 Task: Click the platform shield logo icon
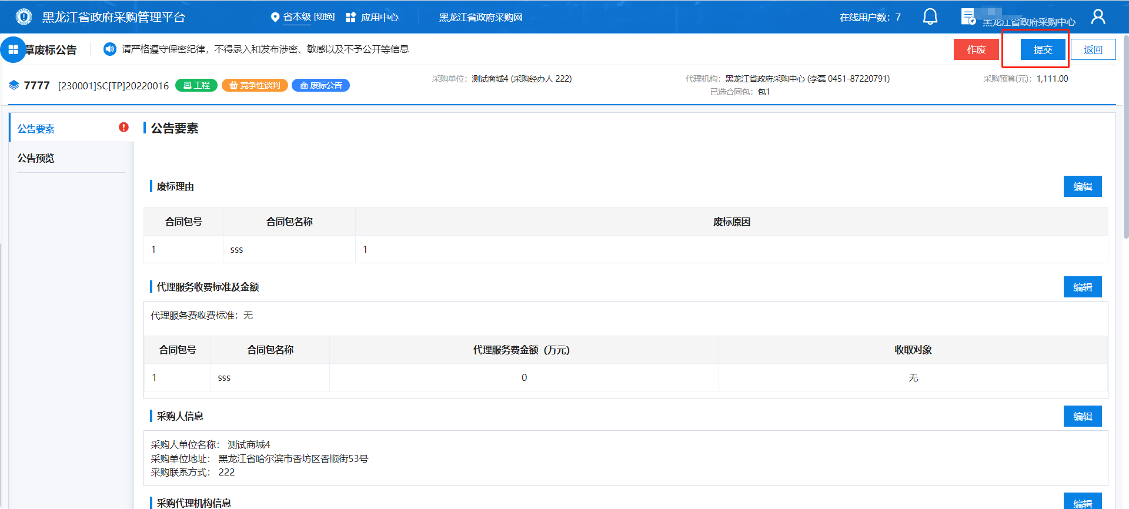(24, 17)
